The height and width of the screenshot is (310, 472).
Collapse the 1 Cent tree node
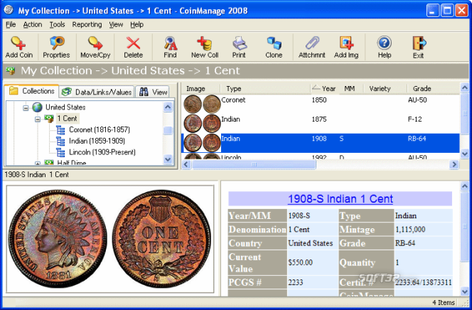click(38, 119)
